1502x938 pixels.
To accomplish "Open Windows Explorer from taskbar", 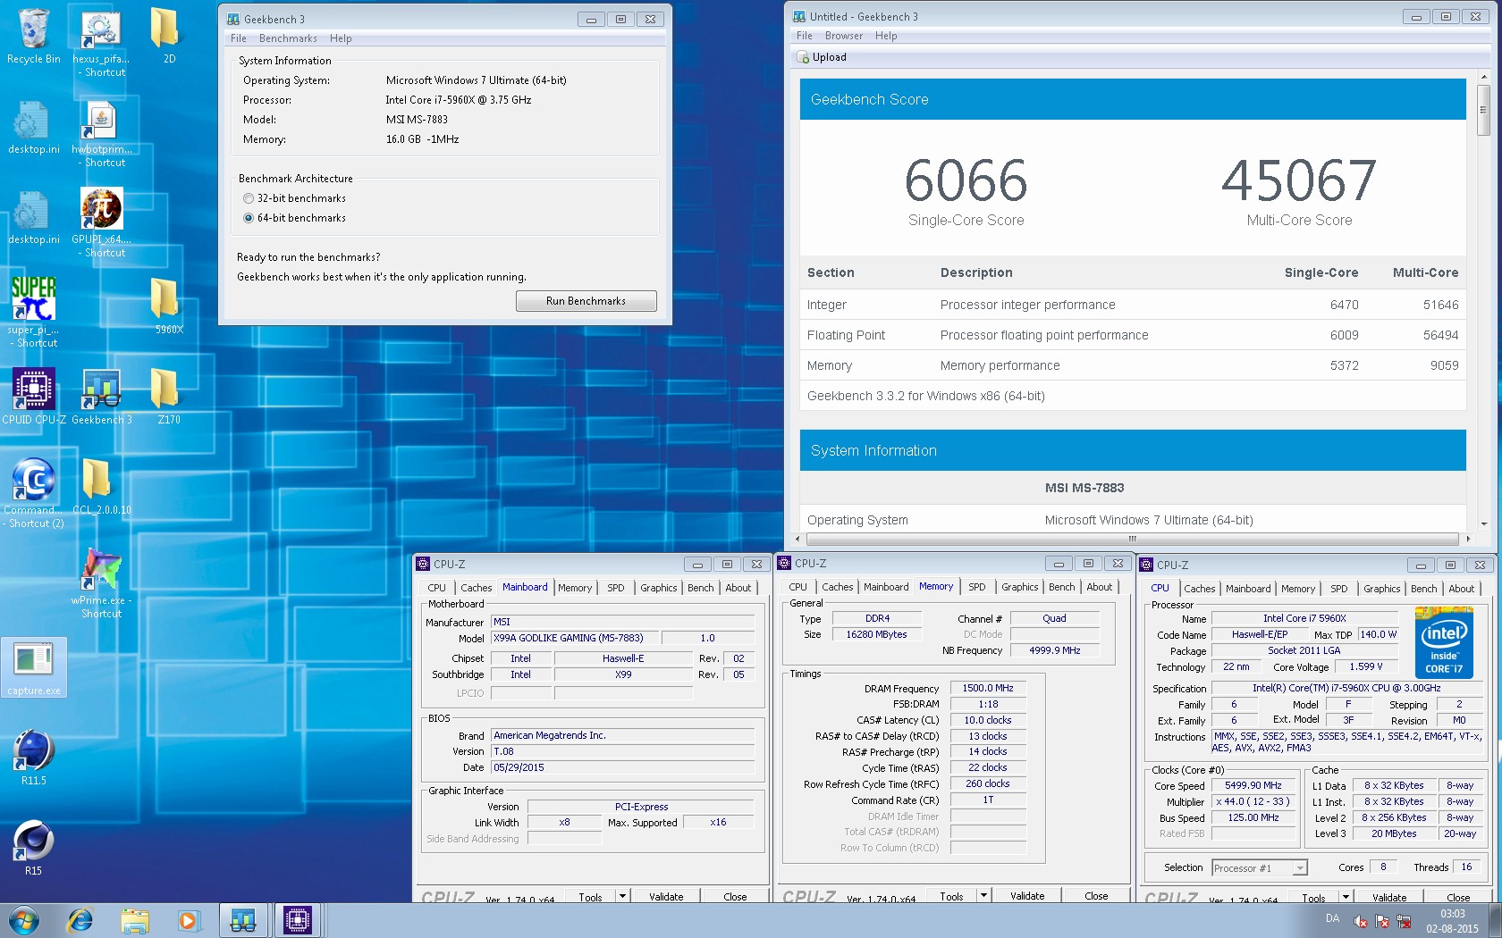I will click(x=135, y=920).
